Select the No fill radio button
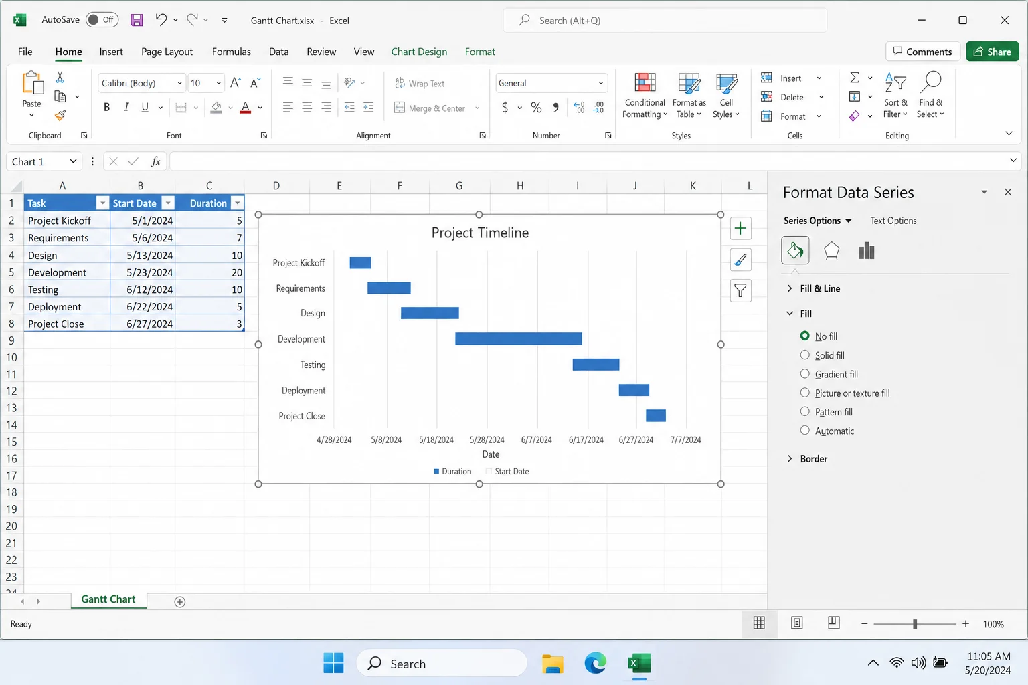 point(805,336)
